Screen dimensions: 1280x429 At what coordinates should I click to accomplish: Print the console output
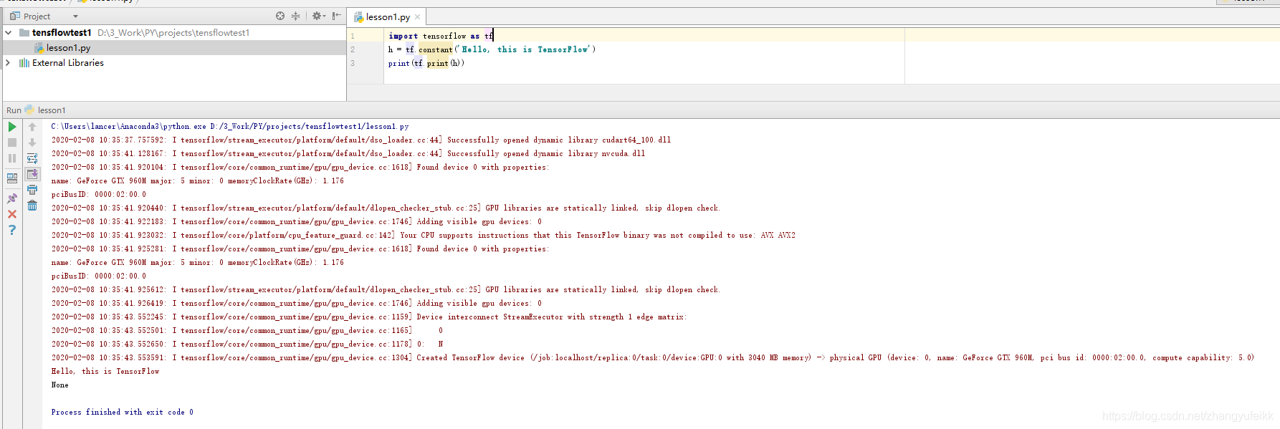(32, 190)
